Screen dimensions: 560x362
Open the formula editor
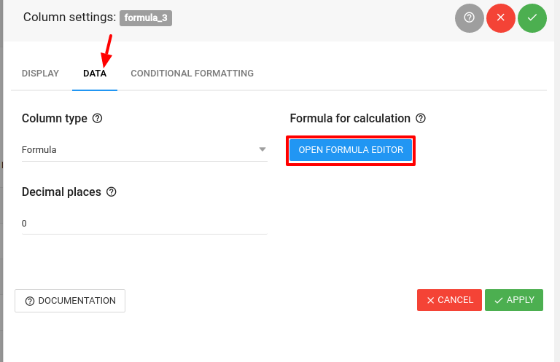351,150
